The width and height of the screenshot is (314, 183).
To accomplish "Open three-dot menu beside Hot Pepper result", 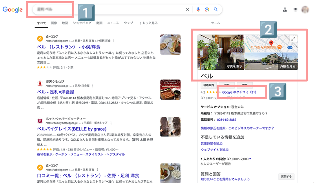I will (x=111, y=123).
